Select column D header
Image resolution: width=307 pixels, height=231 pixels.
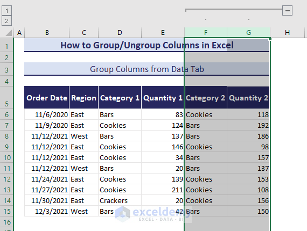tap(120, 32)
